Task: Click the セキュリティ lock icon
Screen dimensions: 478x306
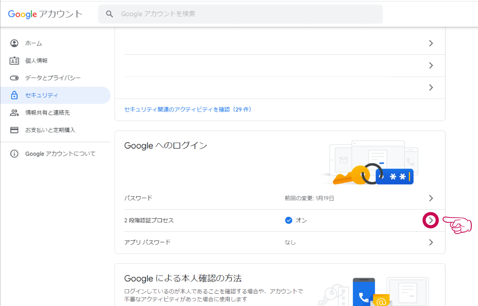Action: pyautogui.click(x=14, y=95)
